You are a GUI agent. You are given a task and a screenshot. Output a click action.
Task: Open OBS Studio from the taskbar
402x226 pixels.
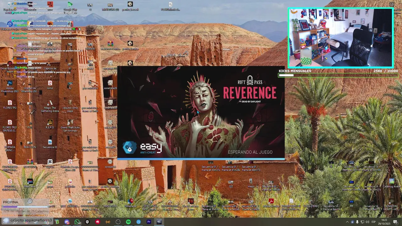[x=118, y=222]
